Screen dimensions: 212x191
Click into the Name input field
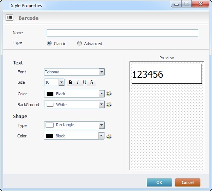(122, 33)
